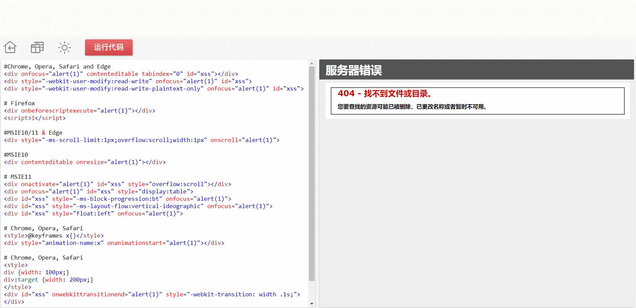Click the 运行代码 run button

pyautogui.click(x=109, y=47)
